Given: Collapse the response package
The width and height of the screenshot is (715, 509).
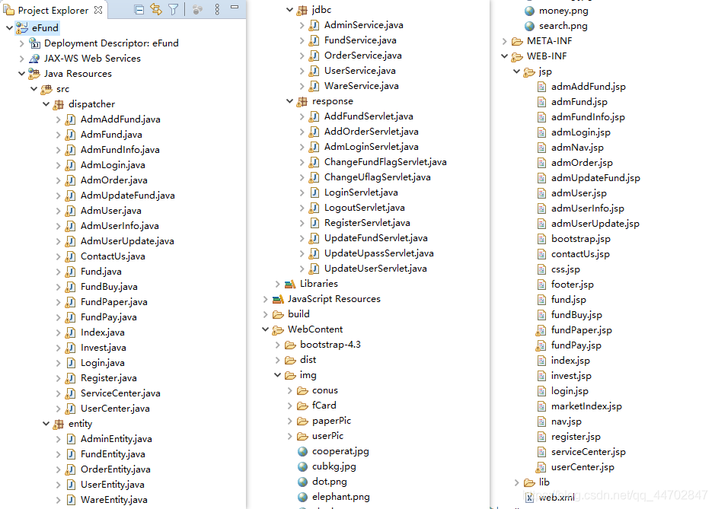Looking at the screenshot, I should click(289, 101).
